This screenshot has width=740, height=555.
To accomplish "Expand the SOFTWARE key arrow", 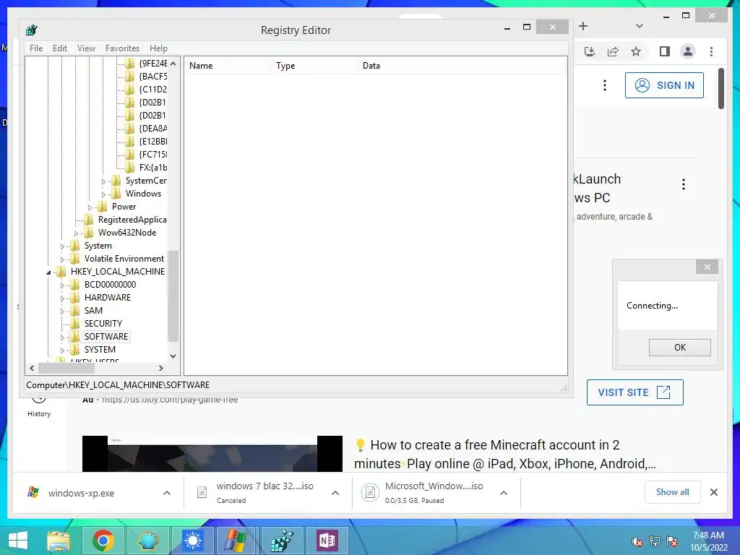I will pyautogui.click(x=62, y=337).
